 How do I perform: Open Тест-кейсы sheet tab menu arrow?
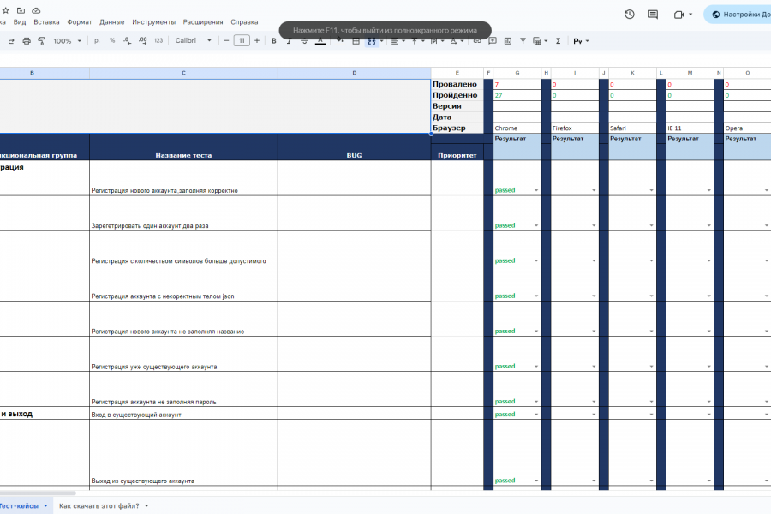tap(45, 505)
